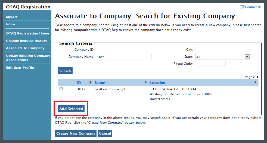
Task: Open Update Existing Company Associations
Action: [x=28, y=58]
